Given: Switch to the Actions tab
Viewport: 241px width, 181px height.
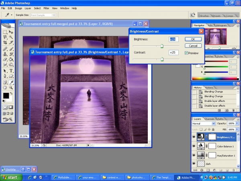Looking at the screenshot, I should (209, 87).
